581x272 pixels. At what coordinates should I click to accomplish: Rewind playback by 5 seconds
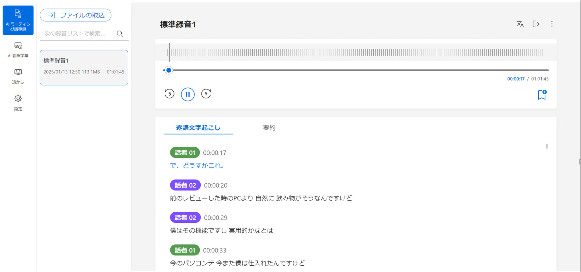(x=169, y=94)
